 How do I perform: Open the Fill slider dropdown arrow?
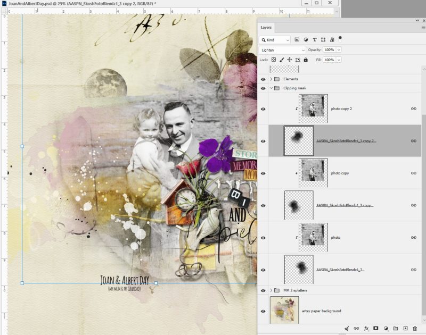click(339, 60)
